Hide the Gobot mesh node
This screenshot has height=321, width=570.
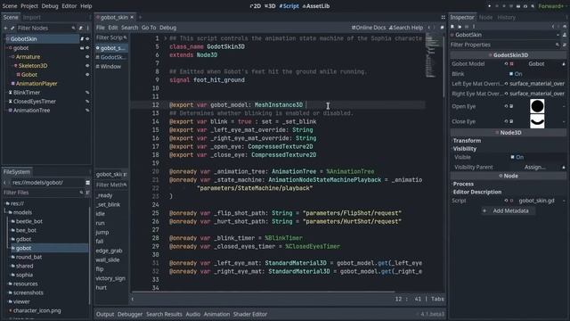pos(87,75)
